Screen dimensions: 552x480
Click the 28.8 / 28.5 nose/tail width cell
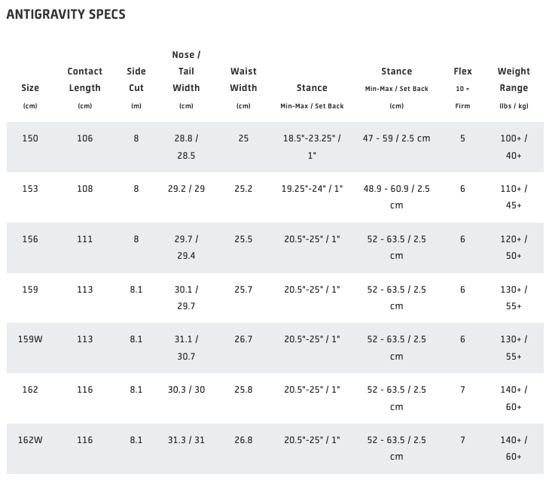186,147
